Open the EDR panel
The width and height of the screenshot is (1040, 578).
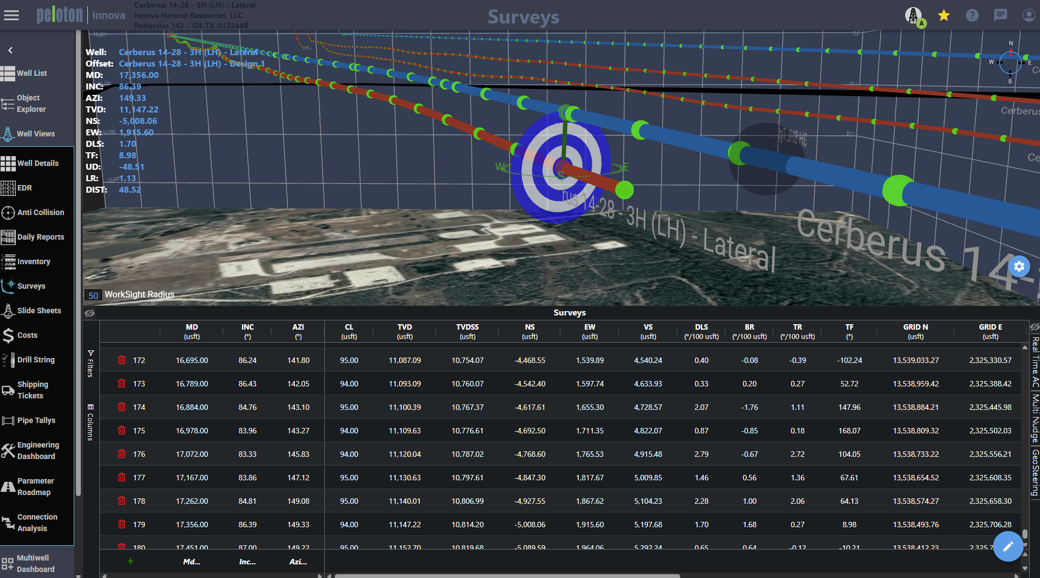24,188
